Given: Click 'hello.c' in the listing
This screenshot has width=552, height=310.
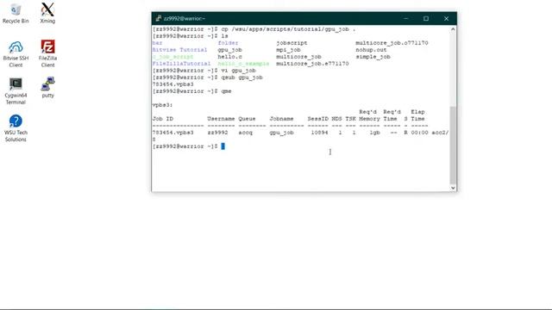Looking at the screenshot, I should pos(229,57).
